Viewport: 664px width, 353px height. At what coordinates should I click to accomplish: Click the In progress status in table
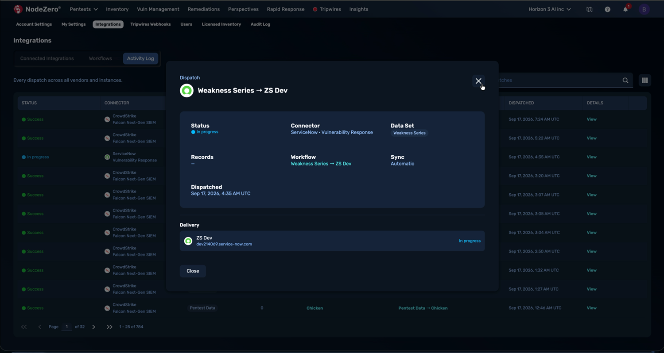point(35,157)
